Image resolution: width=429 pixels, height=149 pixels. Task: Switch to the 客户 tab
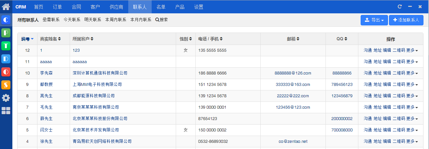[x=95, y=7]
